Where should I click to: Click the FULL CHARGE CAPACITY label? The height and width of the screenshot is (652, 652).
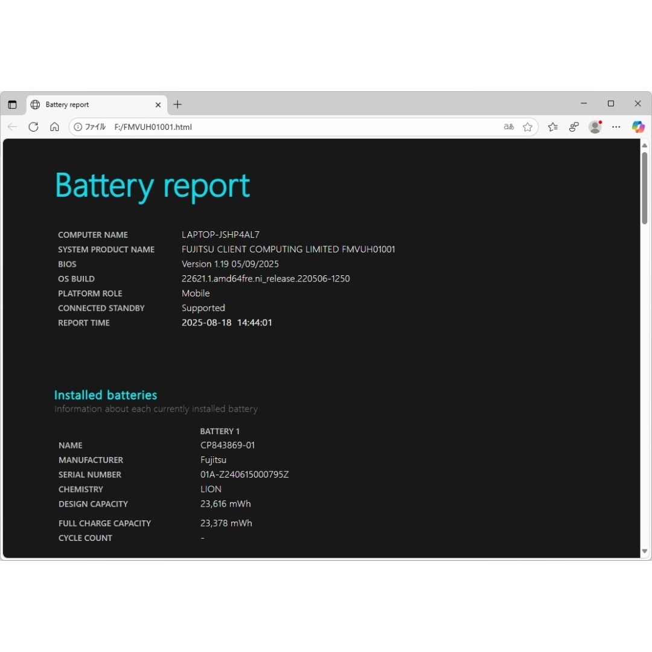(105, 523)
